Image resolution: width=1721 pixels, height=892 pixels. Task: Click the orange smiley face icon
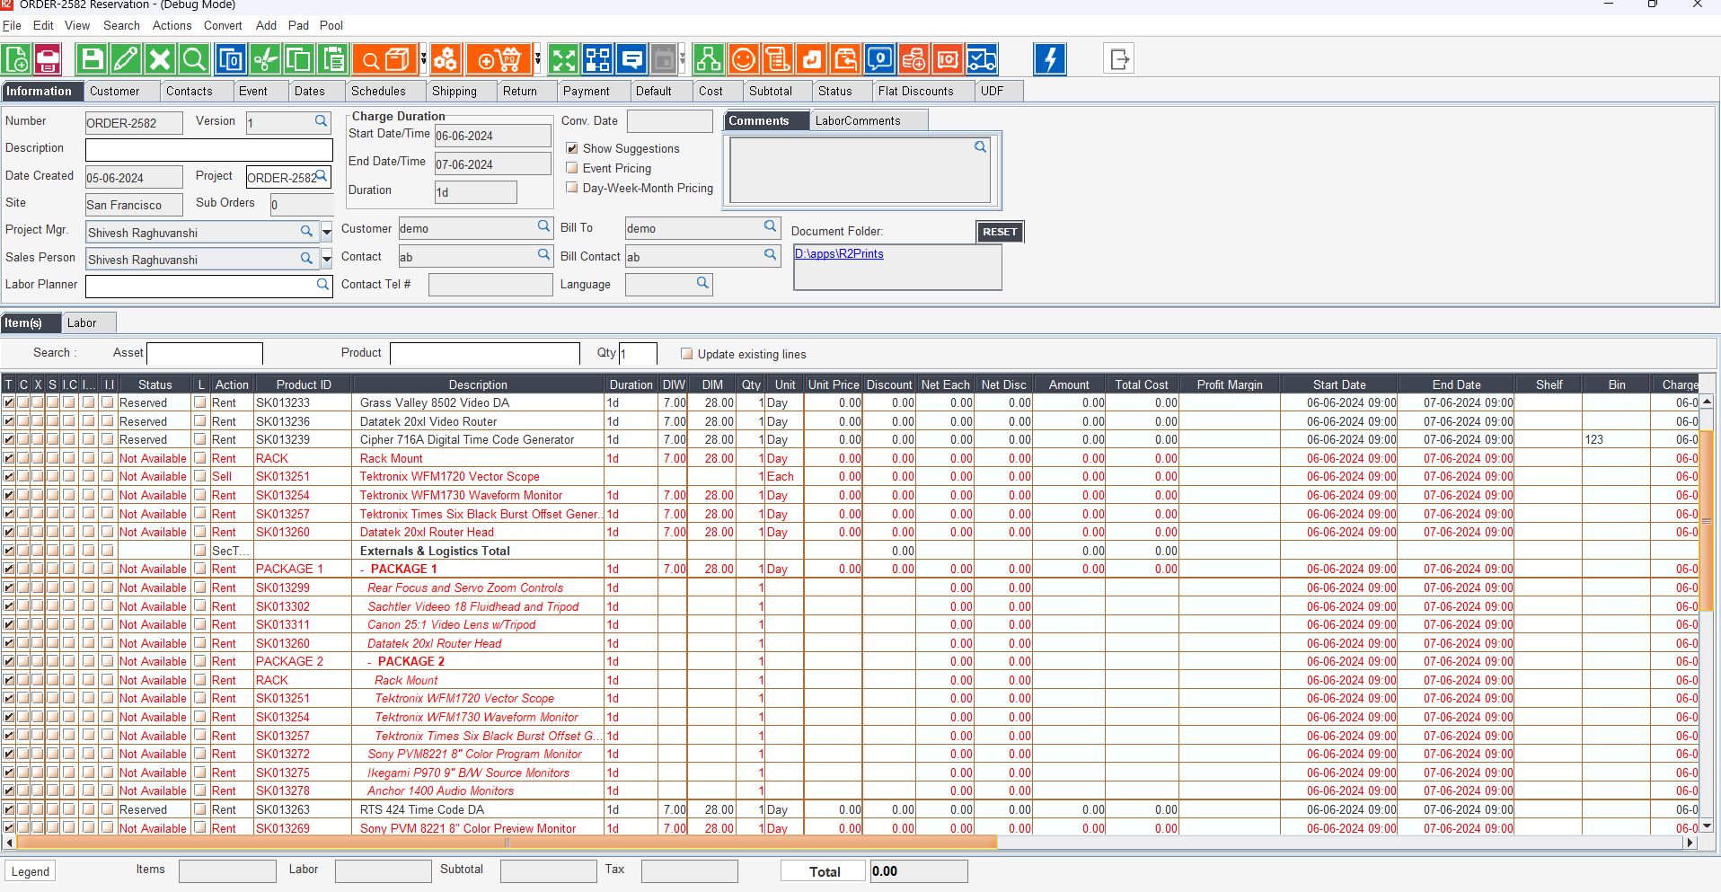click(x=743, y=60)
